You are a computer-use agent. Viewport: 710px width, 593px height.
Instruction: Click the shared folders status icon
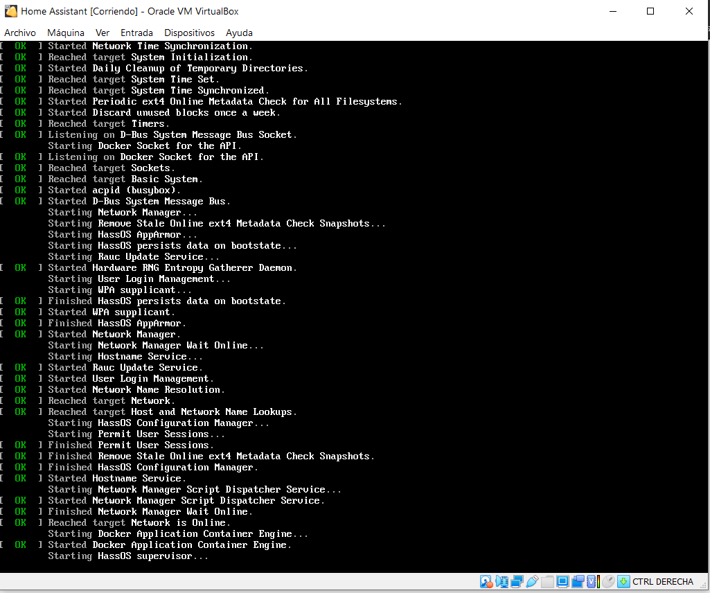coord(547,582)
